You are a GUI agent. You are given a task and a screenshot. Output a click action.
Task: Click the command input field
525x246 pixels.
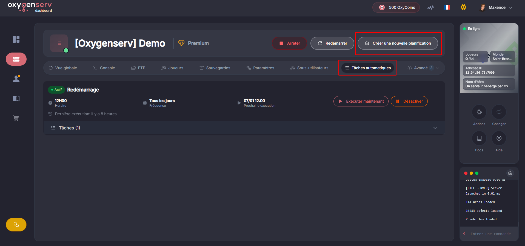(x=490, y=234)
